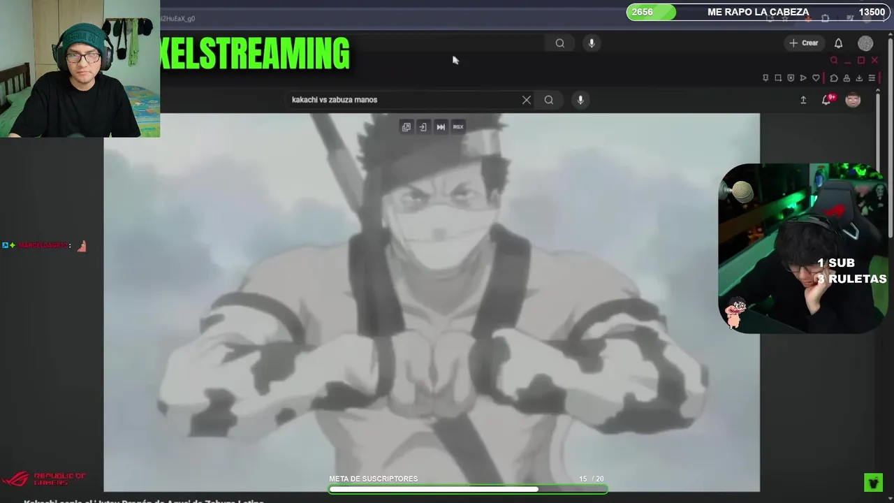Click the red search tabs magnifier icon
Screen dimensions: 894x503
point(834,61)
